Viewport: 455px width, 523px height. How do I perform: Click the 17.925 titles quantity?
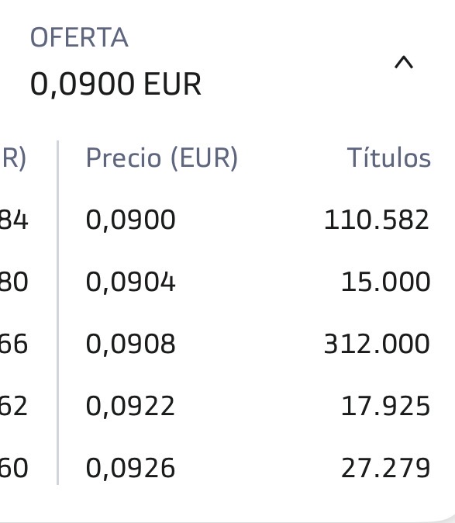click(386, 406)
